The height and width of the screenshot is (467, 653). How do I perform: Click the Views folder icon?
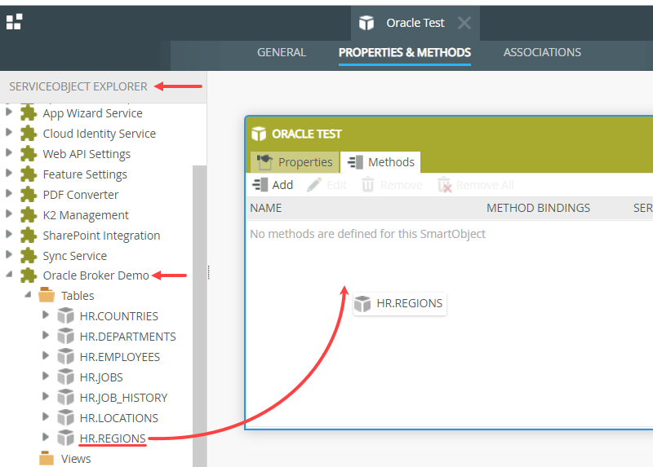coord(47,458)
